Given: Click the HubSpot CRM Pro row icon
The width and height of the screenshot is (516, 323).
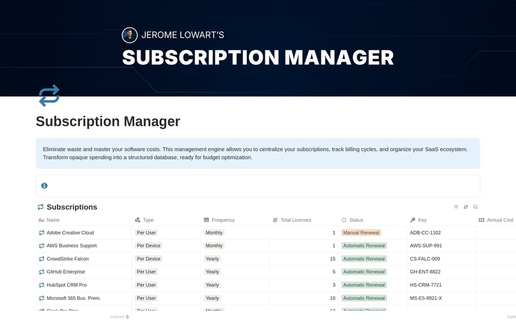Looking at the screenshot, I should (42, 285).
